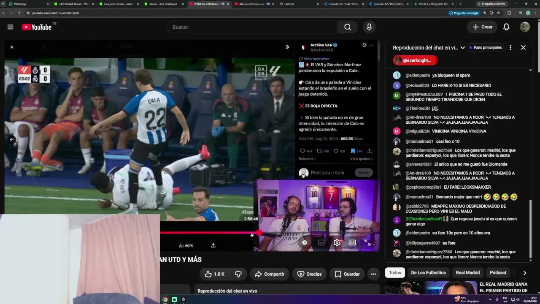Image resolution: width=540 pixels, height=304 pixels.
Task: Click the red scrubber handle on timeline
Action: coord(259,233)
